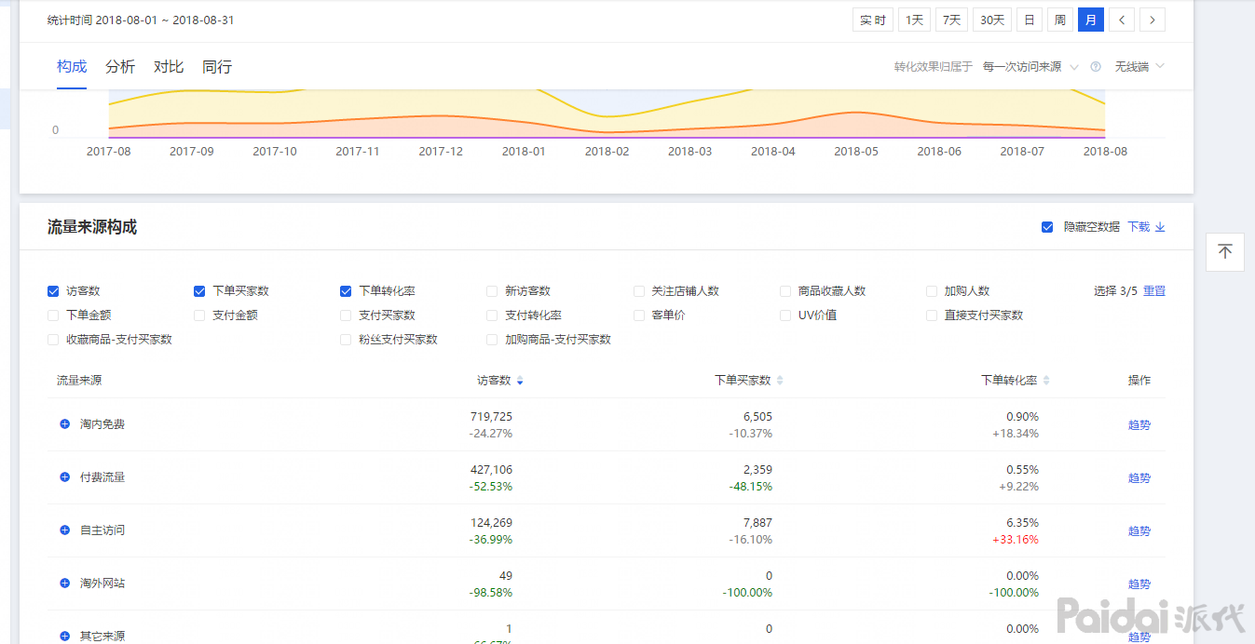This screenshot has height=644, width=1255.
Task: Click the scroll-to-top arrow button
Action: [1225, 251]
